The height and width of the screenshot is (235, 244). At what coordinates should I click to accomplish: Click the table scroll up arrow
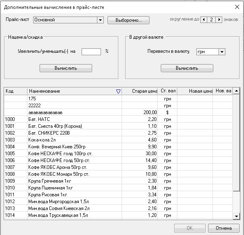click(236, 91)
